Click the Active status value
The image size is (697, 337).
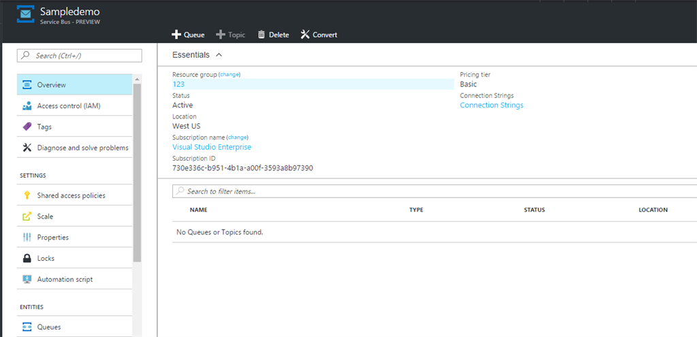click(182, 105)
